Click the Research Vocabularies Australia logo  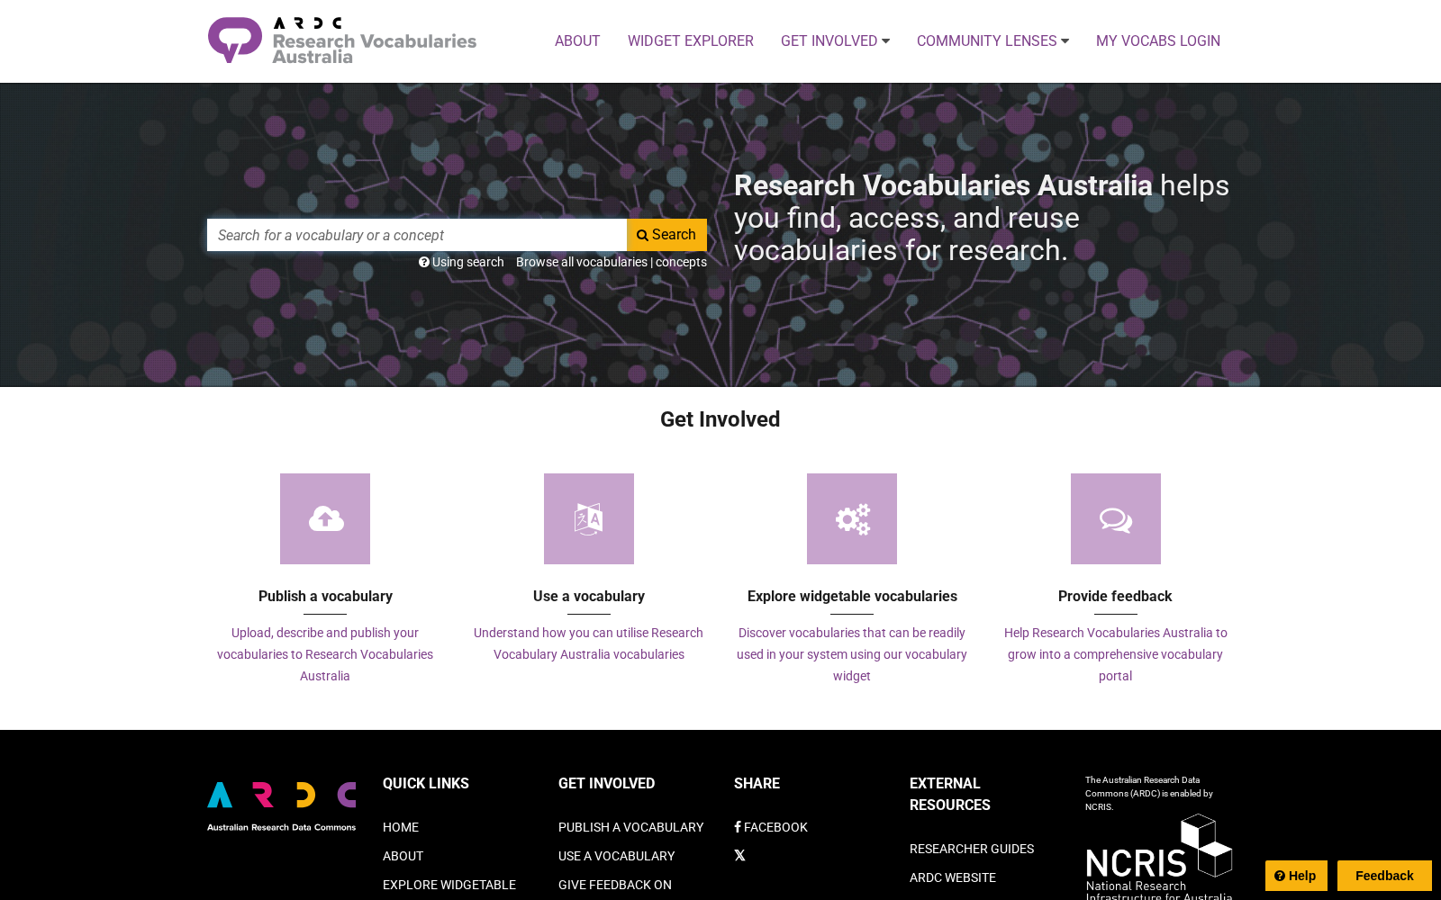pos(342,40)
